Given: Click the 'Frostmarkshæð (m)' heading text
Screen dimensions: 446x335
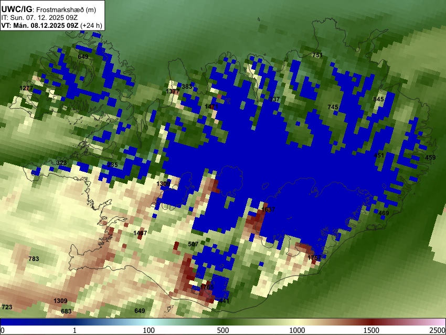Looking at the screenshot, I should coord(66,9).
